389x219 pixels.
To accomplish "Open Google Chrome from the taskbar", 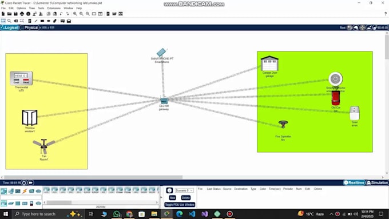I will click(x=129, y=214).
